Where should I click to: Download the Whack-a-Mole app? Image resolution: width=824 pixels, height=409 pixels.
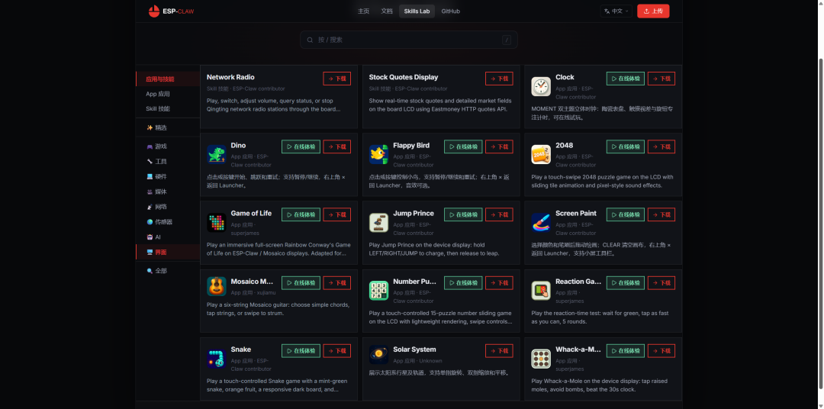661,351
